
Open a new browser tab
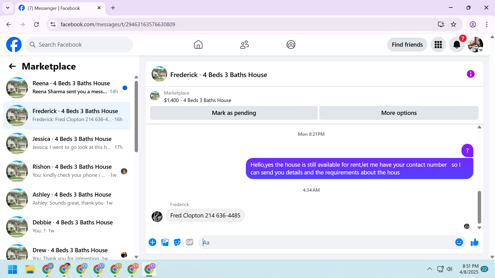click(113, 8)
